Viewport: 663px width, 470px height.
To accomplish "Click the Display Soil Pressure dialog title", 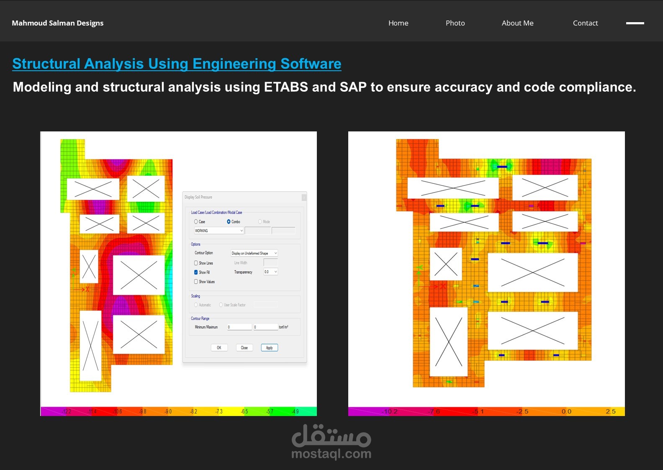I will coord(198,197).
